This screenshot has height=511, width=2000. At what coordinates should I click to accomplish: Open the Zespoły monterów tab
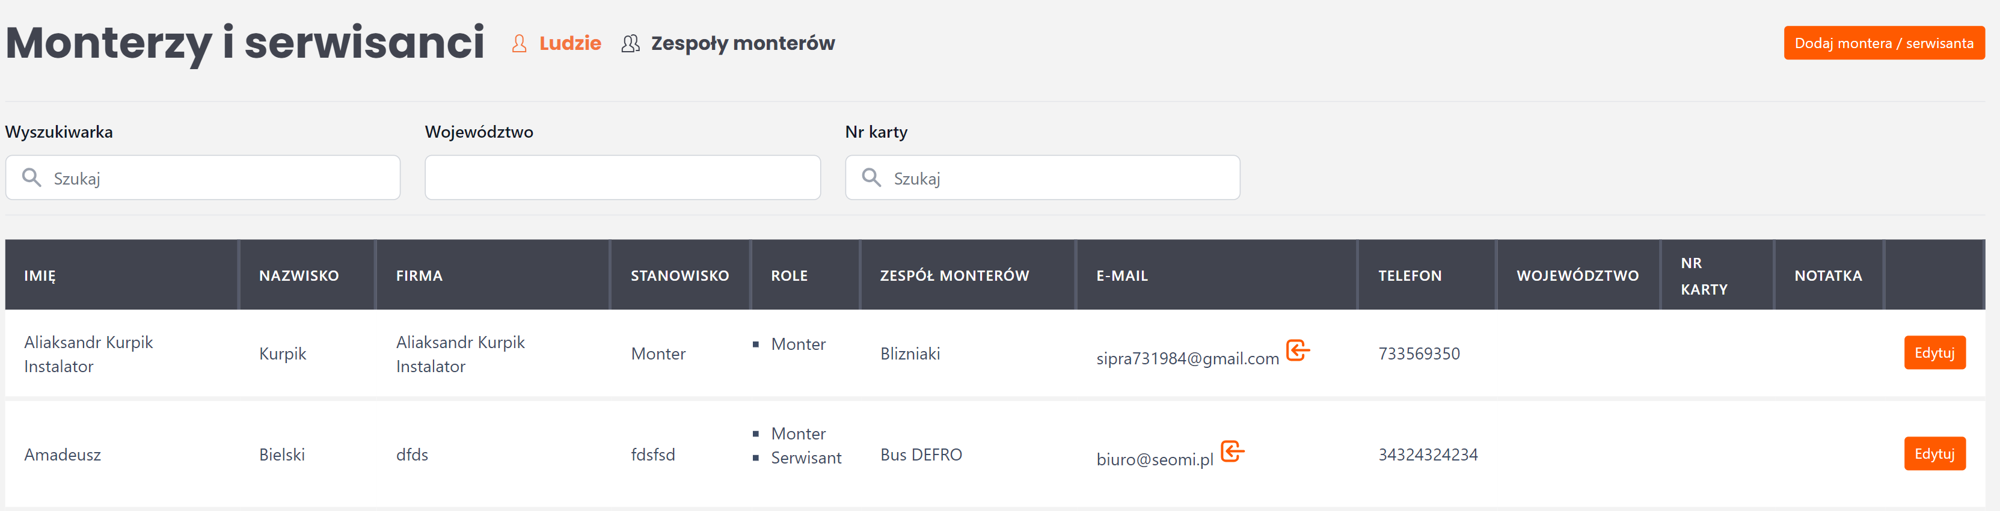click(x=742, y=43)
